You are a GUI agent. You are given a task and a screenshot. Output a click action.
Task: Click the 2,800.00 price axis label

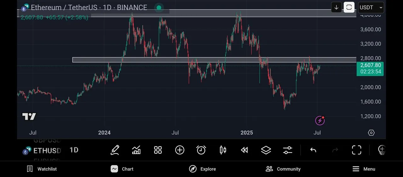pos(371,58)
